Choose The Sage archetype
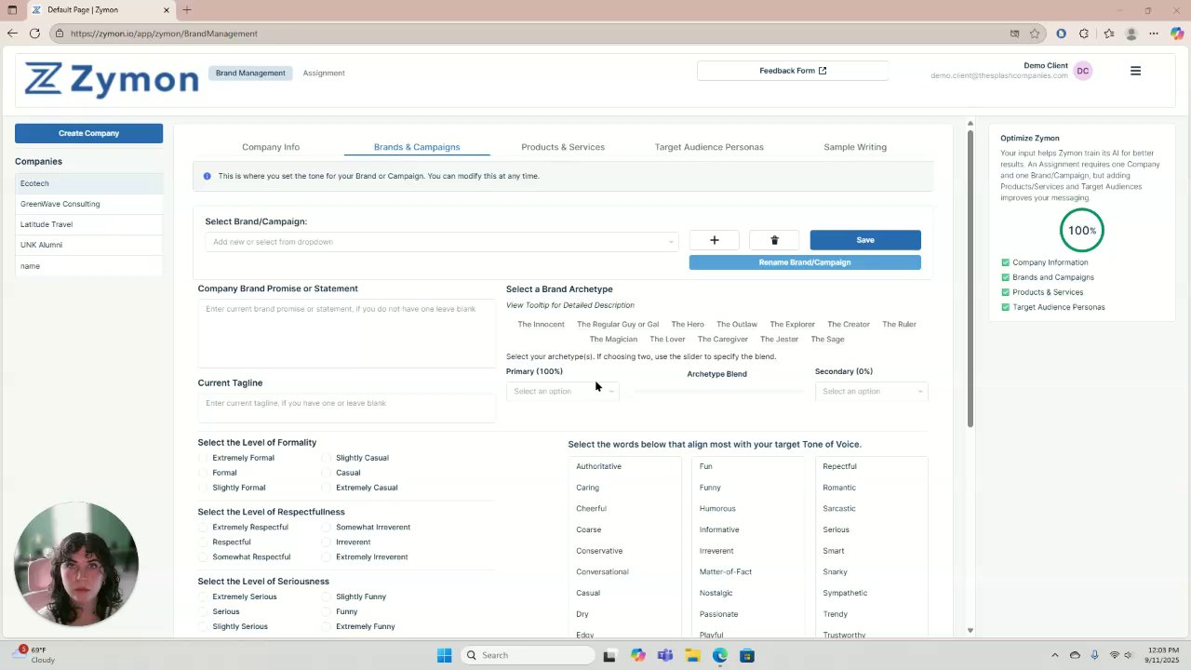Screen dimensions: 1191x670 827,339
